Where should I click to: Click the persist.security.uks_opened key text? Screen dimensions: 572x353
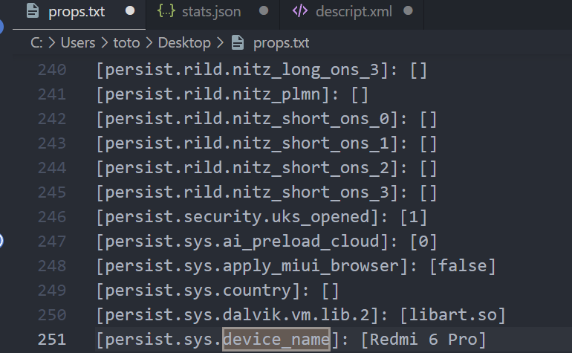pos(237,217)
